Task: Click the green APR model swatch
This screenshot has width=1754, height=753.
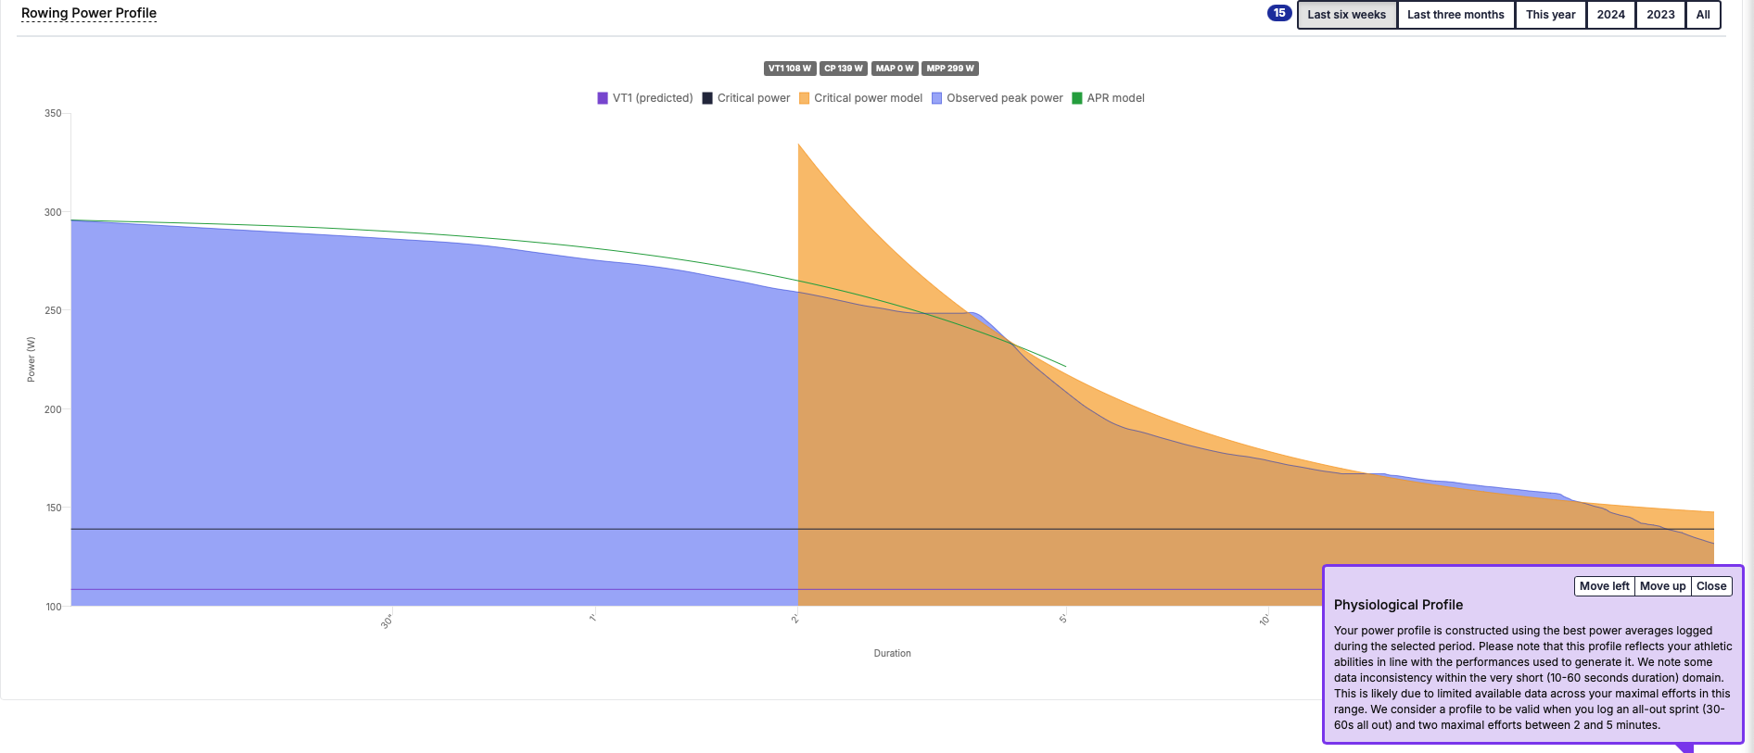Action: click(1077, 98)
